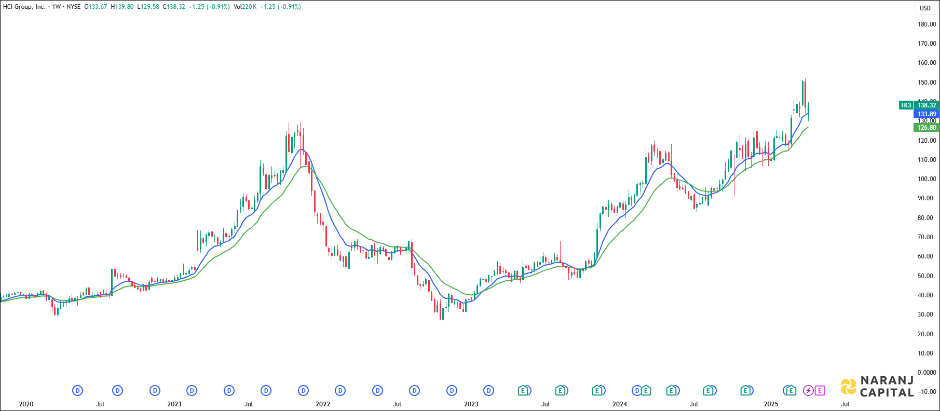940x411 pixels.
Task: Open the early 2025 earnings marker
Action: point(791,390)
